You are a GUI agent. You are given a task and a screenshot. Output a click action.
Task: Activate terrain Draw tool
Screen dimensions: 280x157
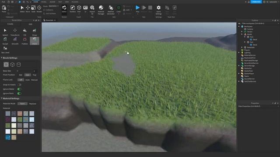click(35, 32)
